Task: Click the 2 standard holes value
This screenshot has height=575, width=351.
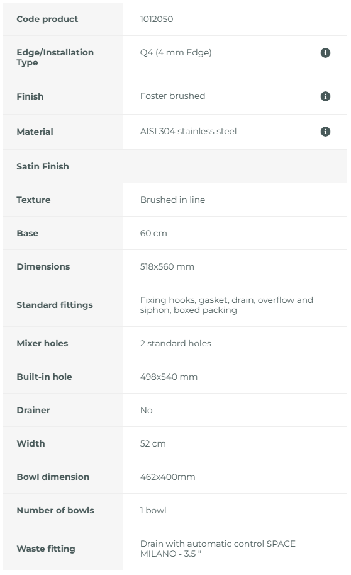Action: point(175,344)
